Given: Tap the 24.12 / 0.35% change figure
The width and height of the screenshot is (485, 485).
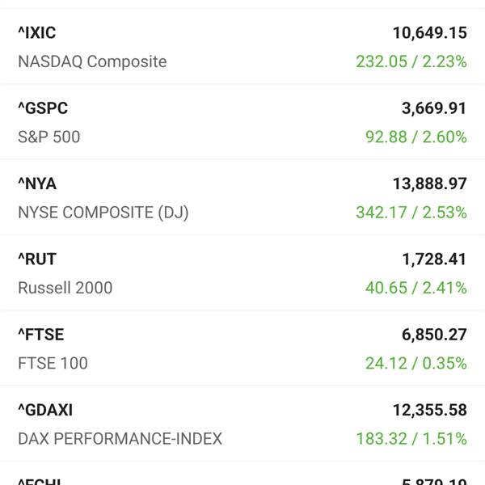Looking at the screenshot, I should (x=416, y=363).
